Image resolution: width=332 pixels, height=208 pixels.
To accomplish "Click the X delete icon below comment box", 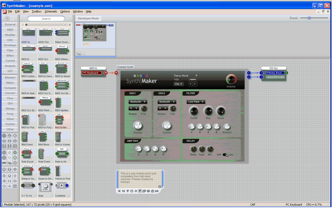I will pos(119,191).
